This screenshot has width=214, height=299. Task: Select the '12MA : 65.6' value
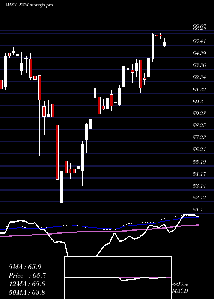pos(27,284)
